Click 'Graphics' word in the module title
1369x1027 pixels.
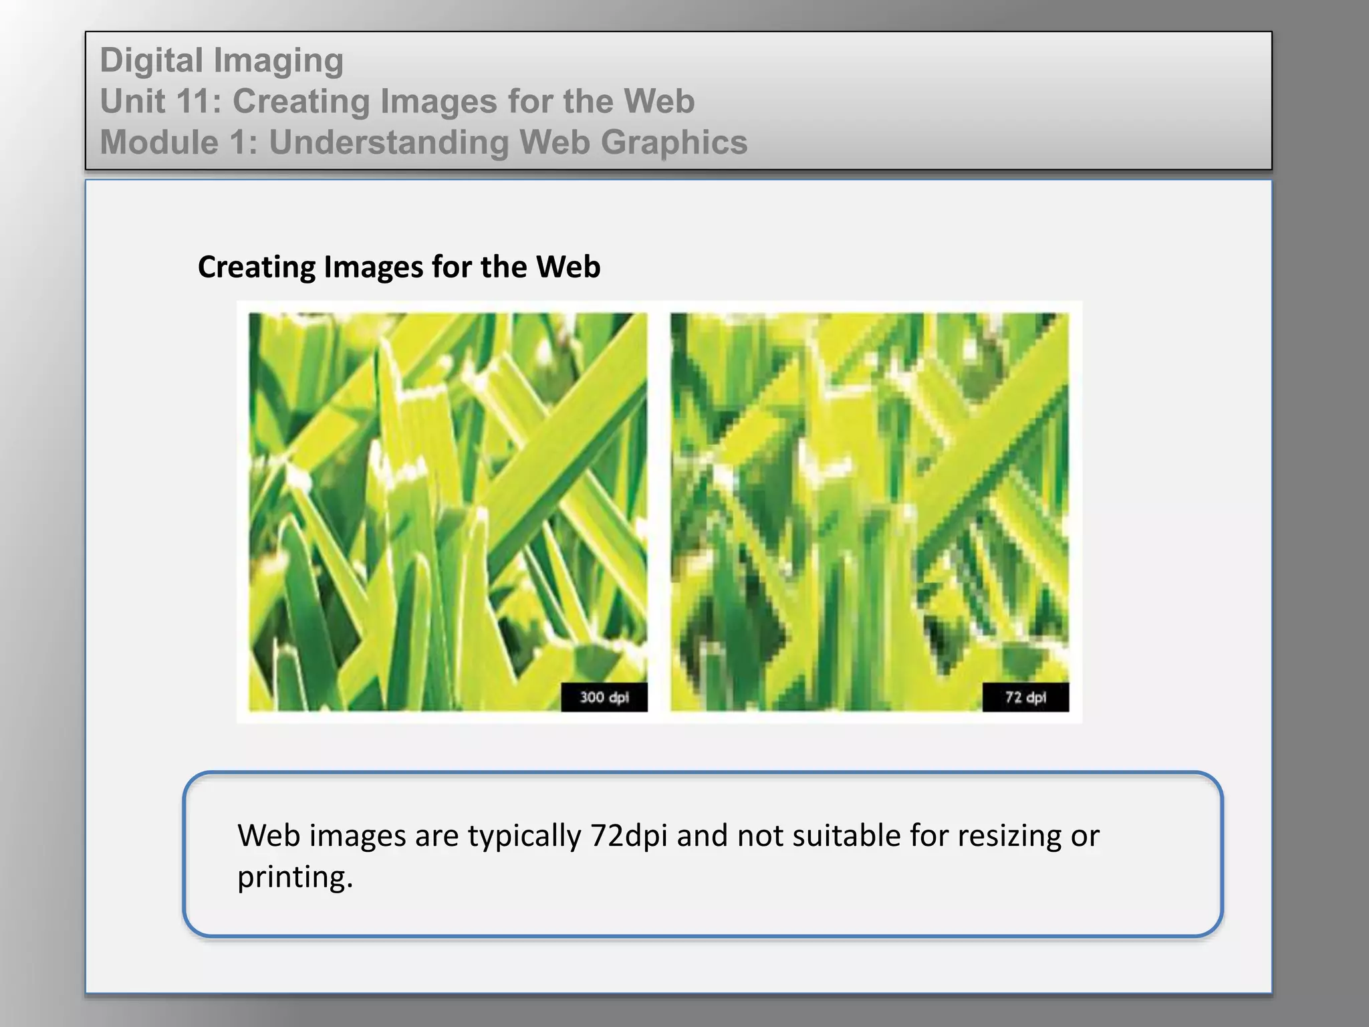pos(674,142)
